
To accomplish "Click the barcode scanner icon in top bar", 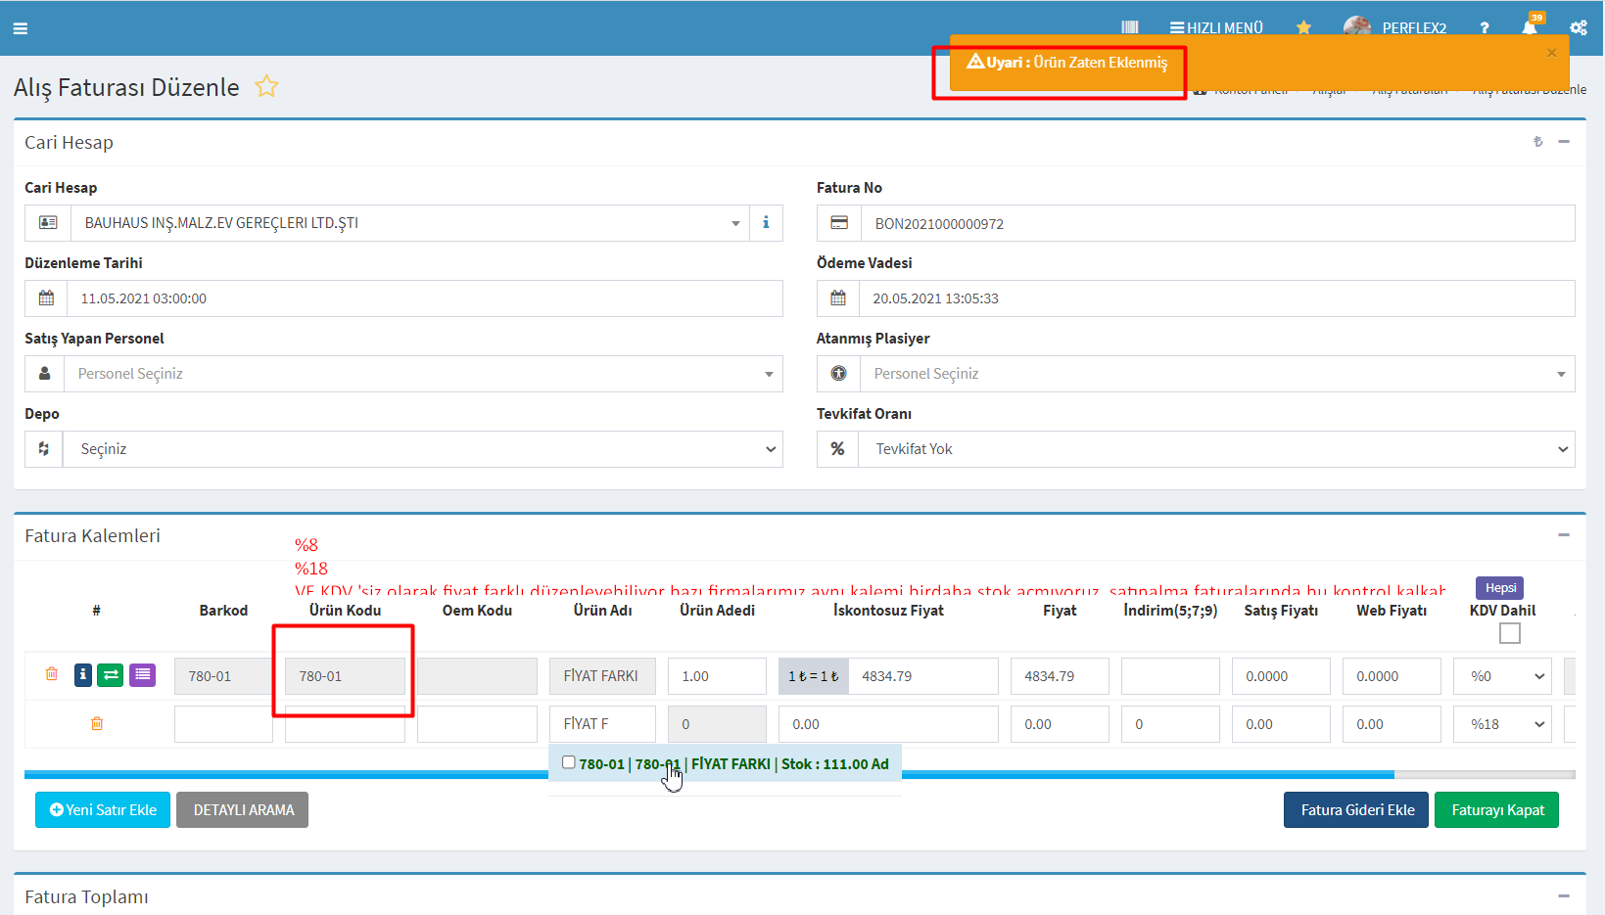I will (x=1129, y=27).
